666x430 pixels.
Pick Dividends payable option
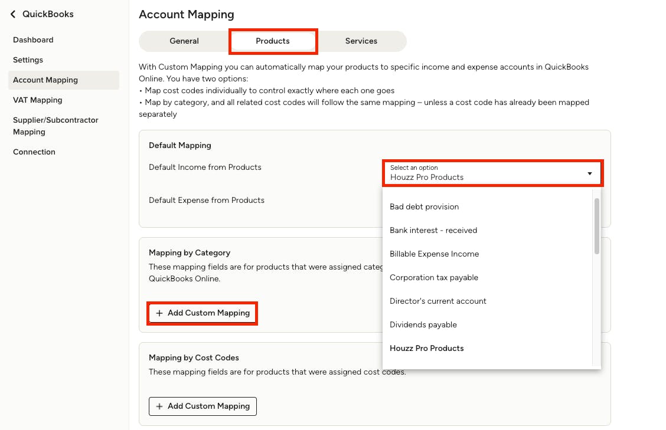pyautogui.click(x=487, y=325)
